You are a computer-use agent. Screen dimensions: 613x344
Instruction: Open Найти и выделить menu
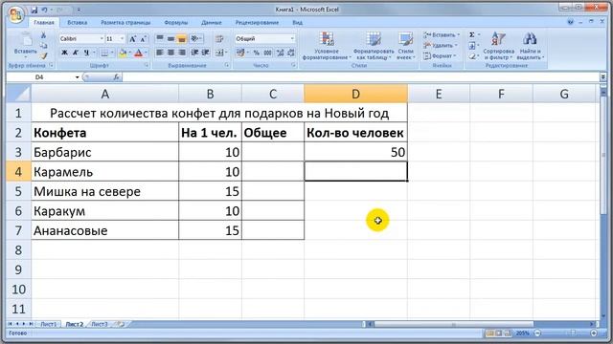tap(530, 46)
